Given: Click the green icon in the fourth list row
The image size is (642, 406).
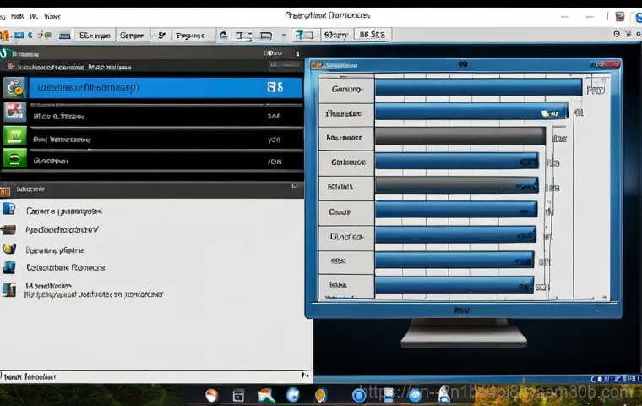Looking at the screenshot, I should coord(14,158).
